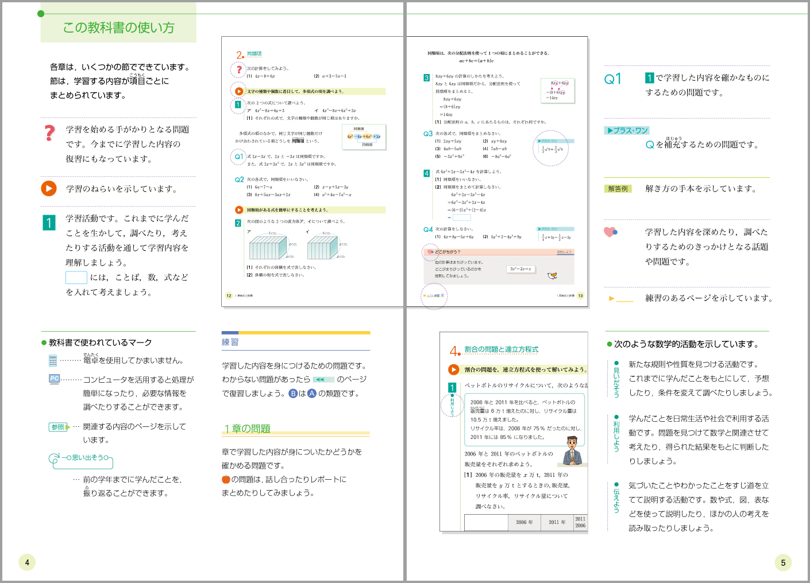The height and width of the screenshot is (583, 810).
Task: Click the orange play icon beside 学習のねらい
Action: (49, 188)
